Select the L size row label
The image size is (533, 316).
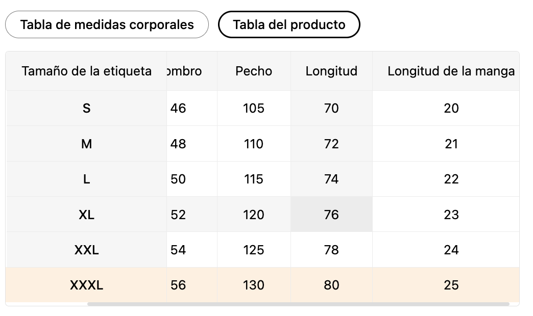86,179
